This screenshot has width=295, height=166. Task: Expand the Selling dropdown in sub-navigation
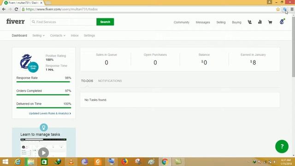tap(38, 36)
